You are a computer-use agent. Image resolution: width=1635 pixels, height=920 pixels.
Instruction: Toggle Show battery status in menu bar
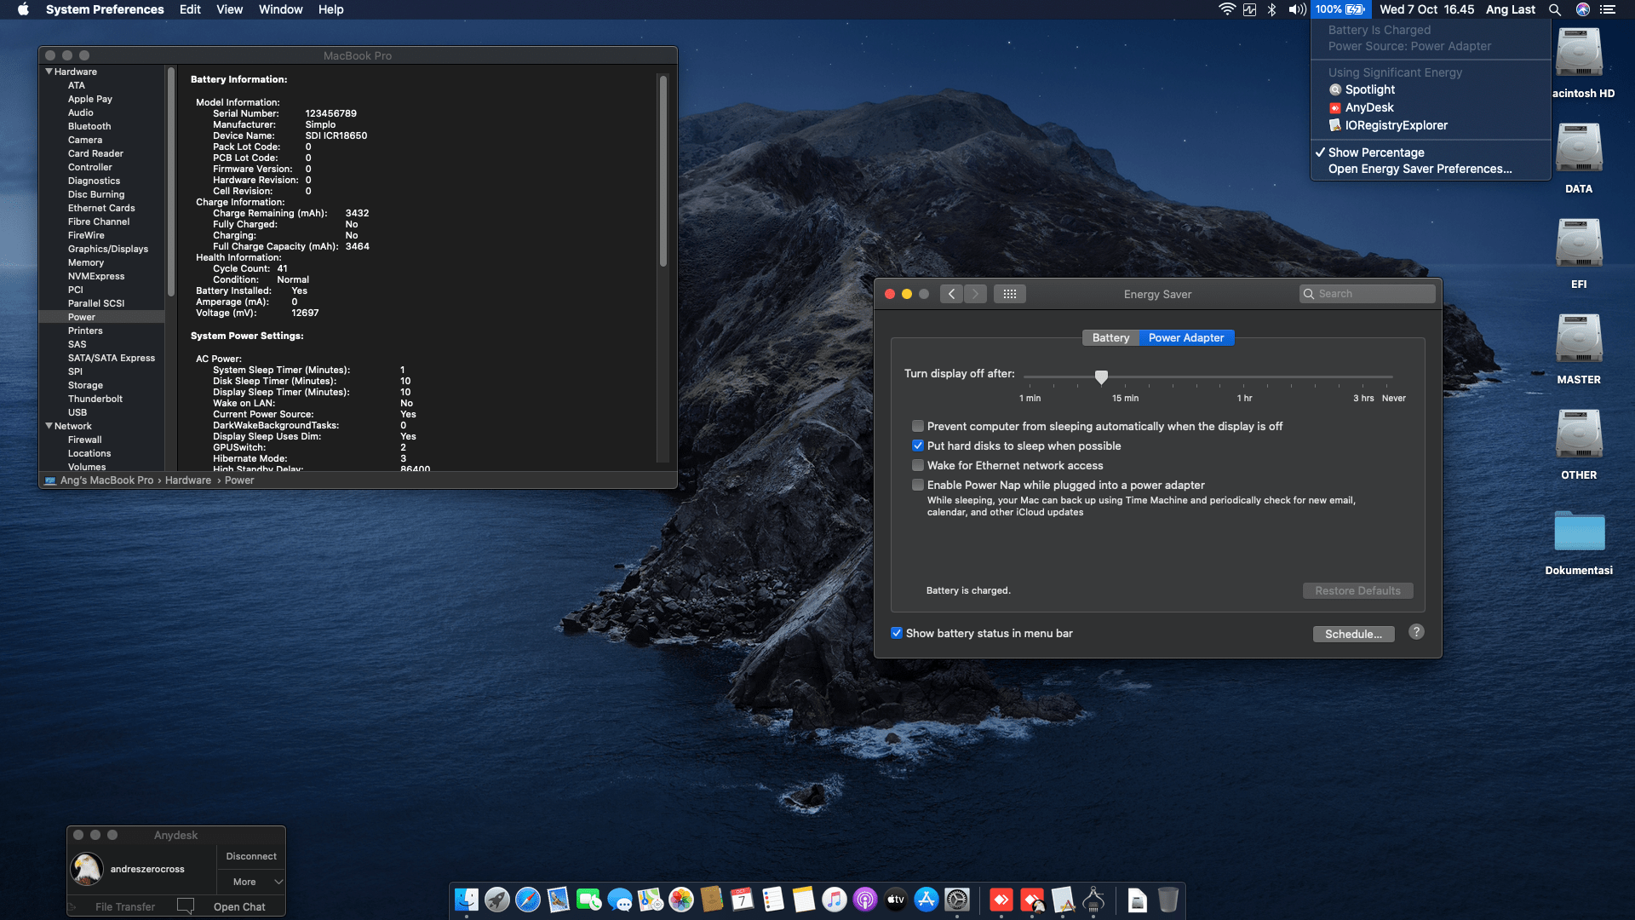pos(897,633)
